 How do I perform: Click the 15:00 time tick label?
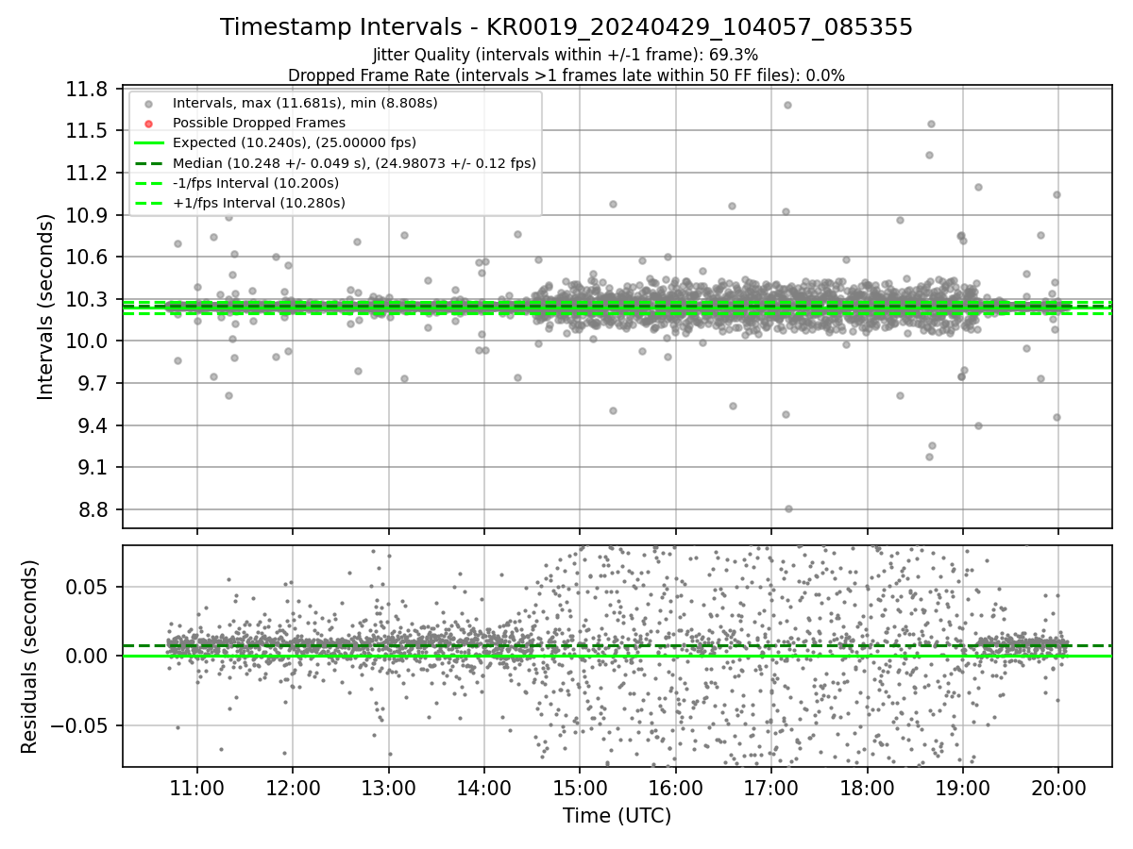coord(580,789)
